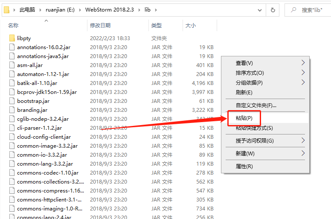Screen dimensions: 331x219
Task: Click the file icon of asm-all.jar
Action: tap(12, 65)
